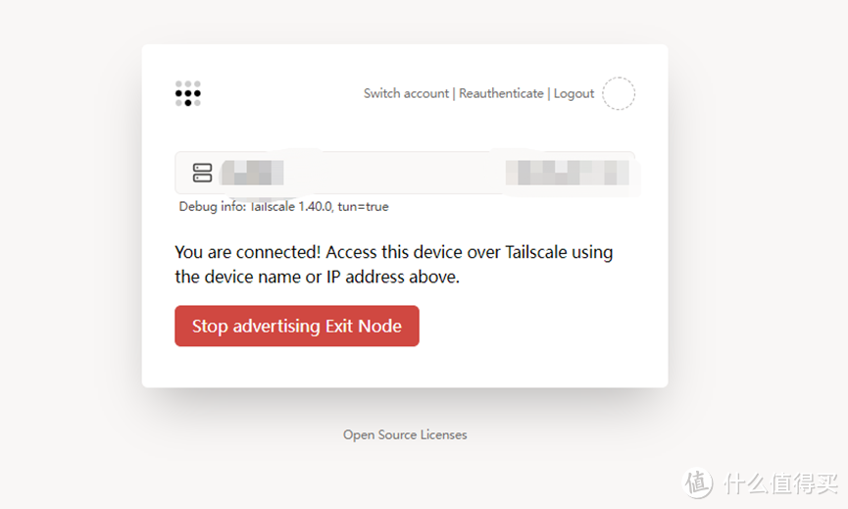Image resolution: width=848 pixels, height=509 pixels.
Task: Switch account via the header link
Action: 406,93
